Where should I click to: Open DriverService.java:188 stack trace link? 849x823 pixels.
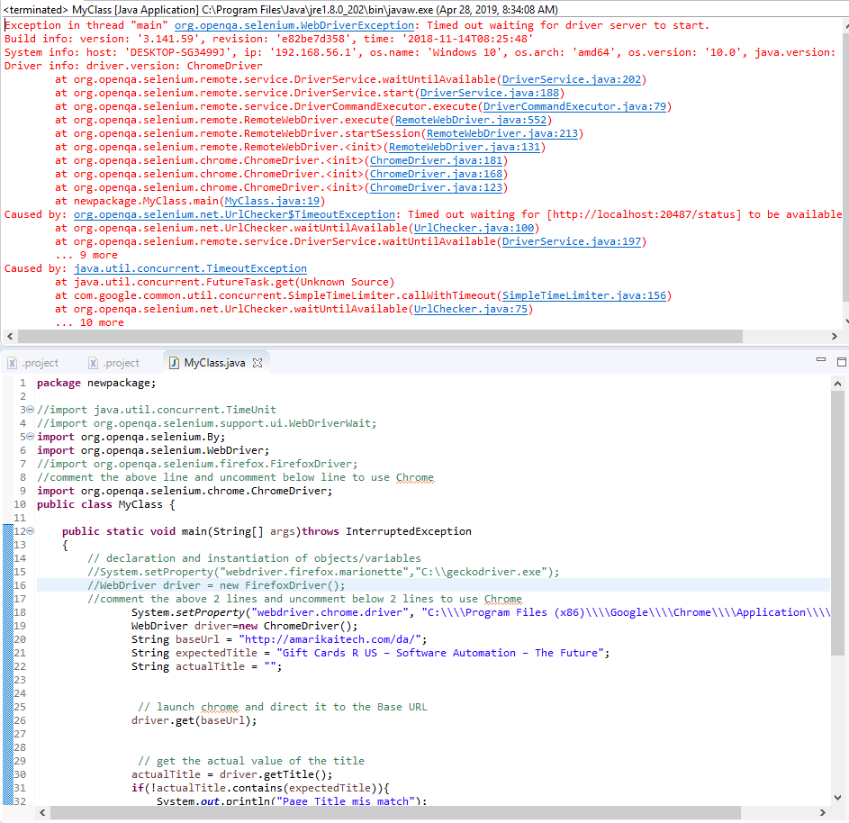490,93
